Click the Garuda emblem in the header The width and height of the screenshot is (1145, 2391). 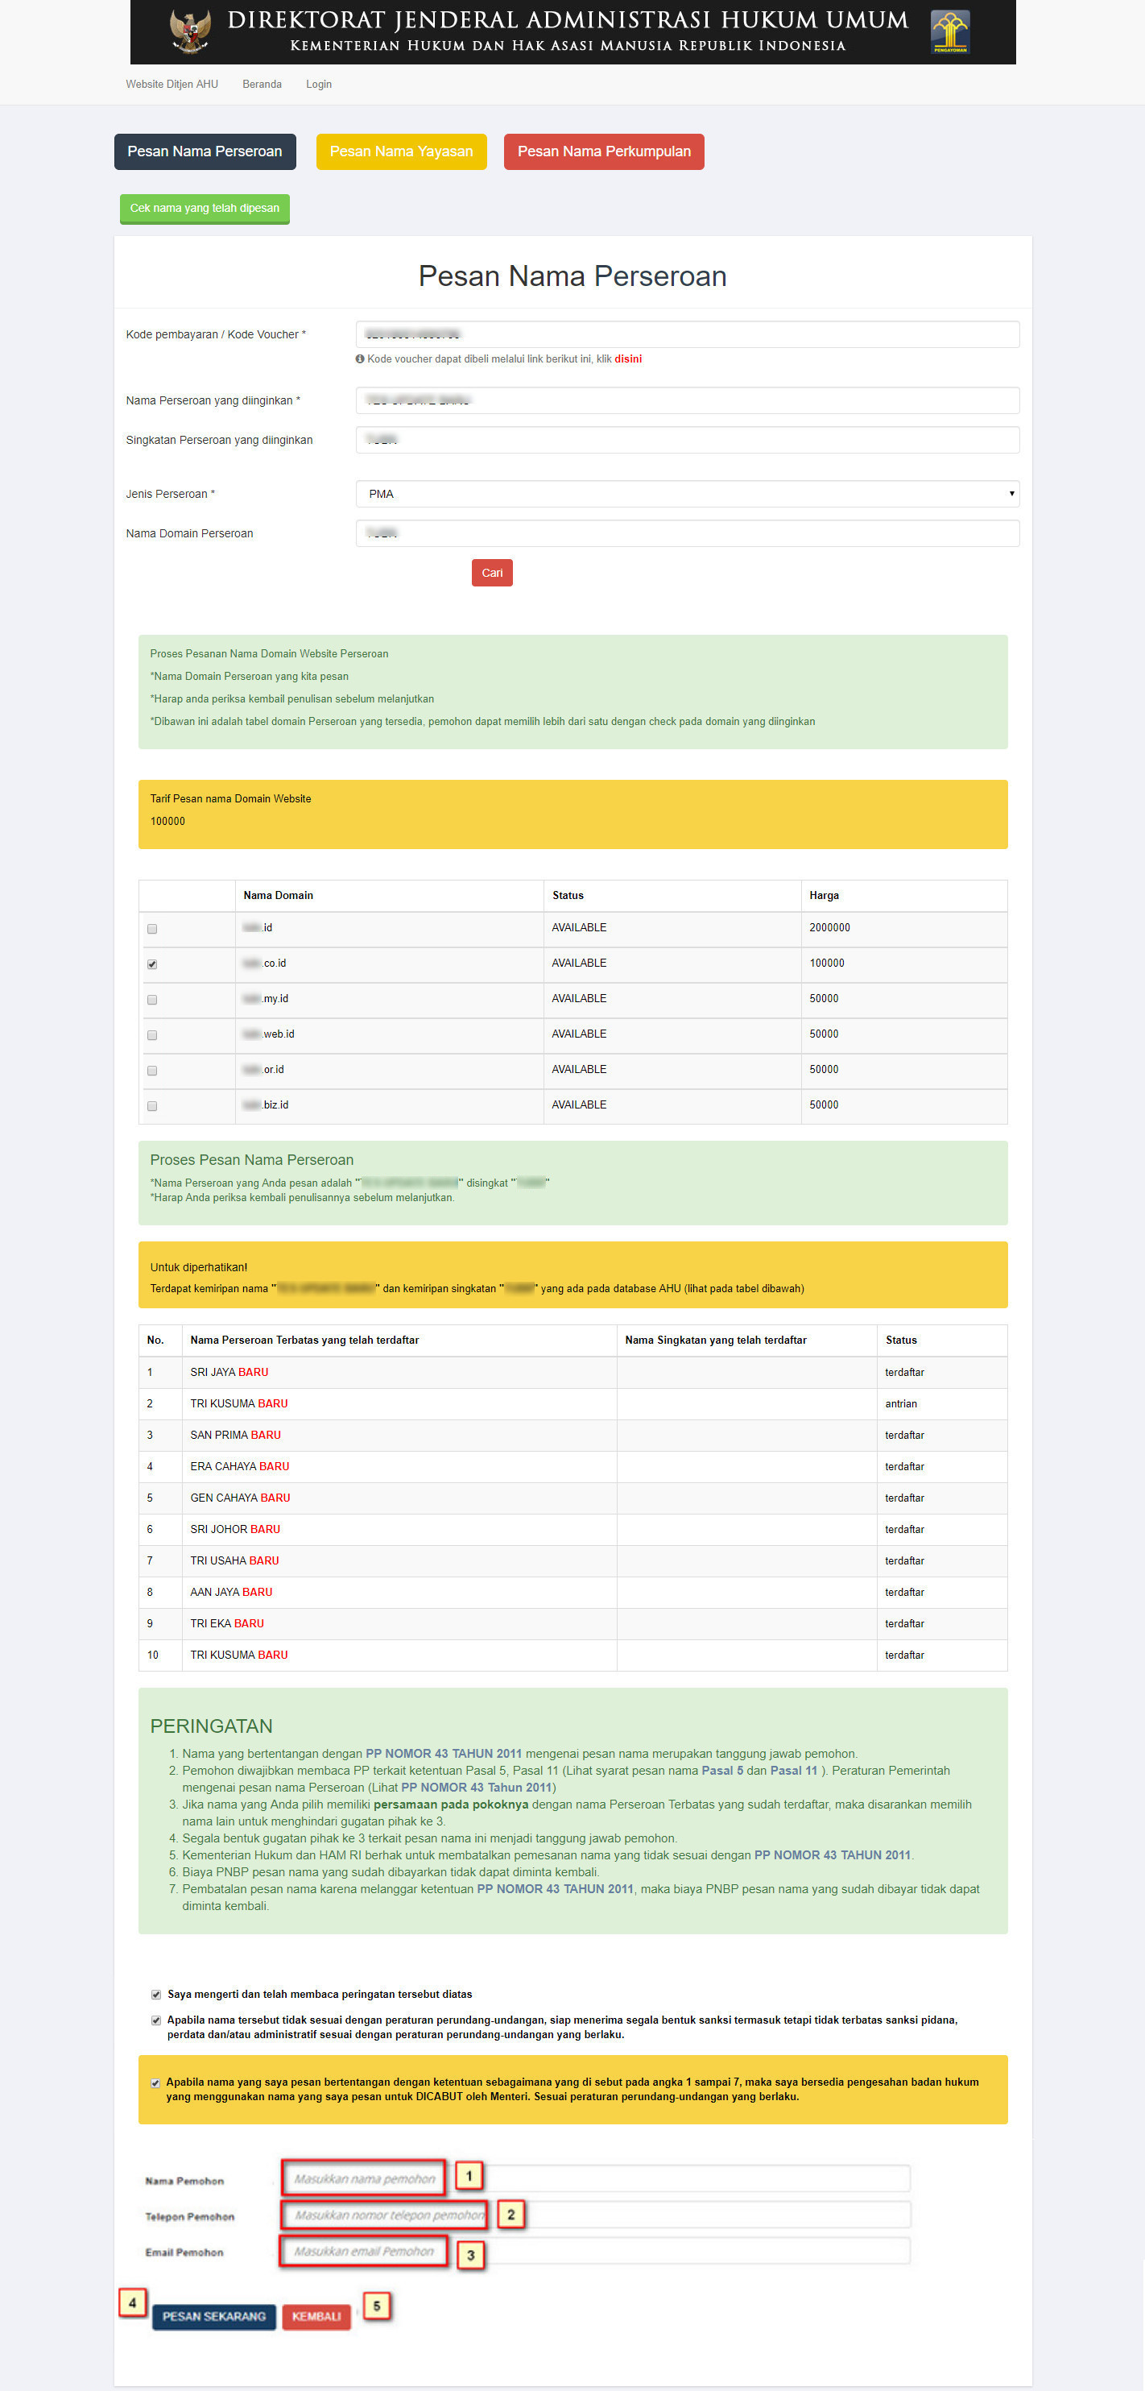pyautogui.click(x=190, y=31)
